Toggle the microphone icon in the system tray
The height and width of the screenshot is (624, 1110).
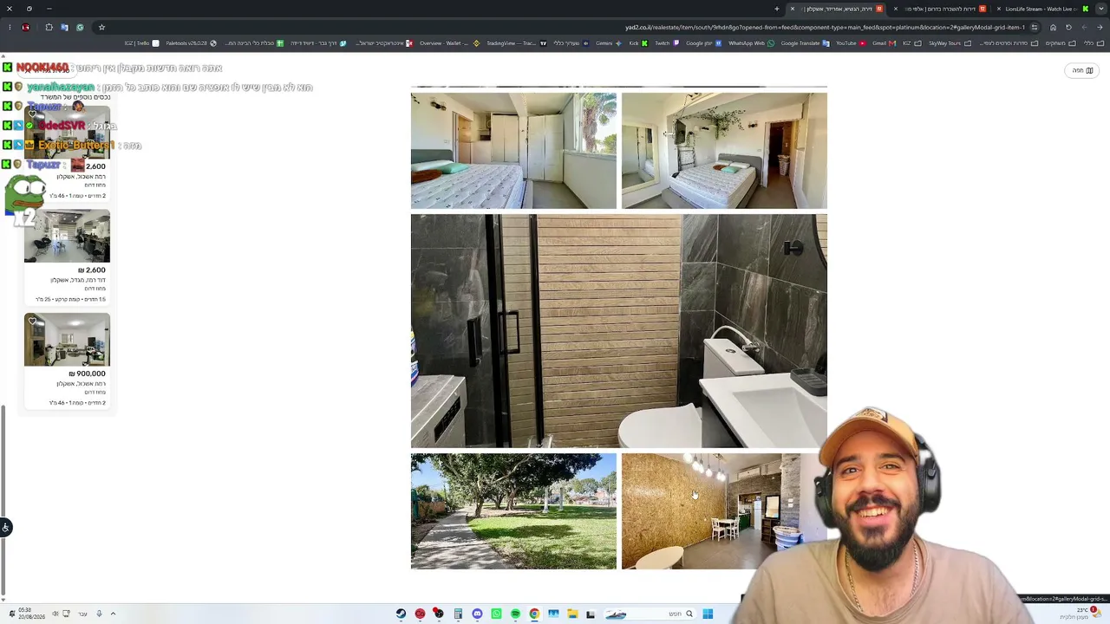[x=99, y=614]
